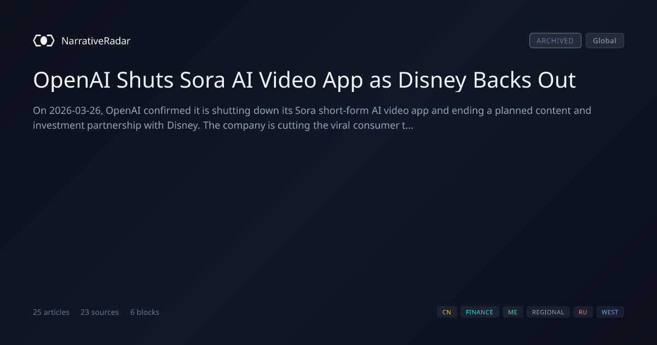Filter by the FINANCE tag
This screenshot has width=657, height=345.
click(x=480, y=312)
